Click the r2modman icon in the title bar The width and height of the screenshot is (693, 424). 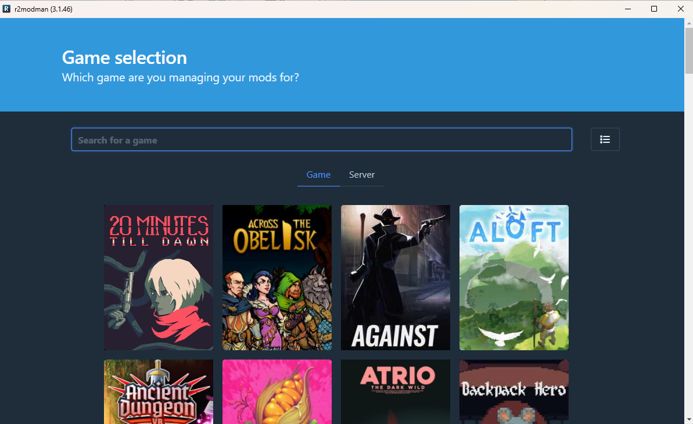[x=7, y=9]
